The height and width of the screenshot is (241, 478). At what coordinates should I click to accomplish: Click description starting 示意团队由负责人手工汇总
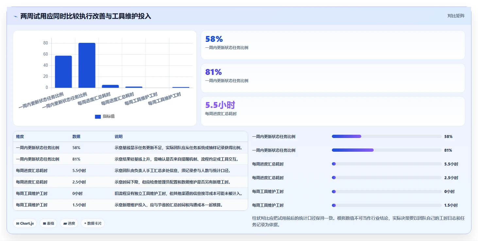172,171
